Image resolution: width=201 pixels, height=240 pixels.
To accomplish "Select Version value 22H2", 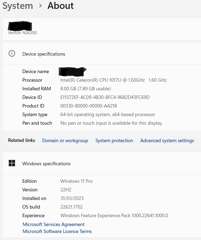I will (x=66, y=190).
